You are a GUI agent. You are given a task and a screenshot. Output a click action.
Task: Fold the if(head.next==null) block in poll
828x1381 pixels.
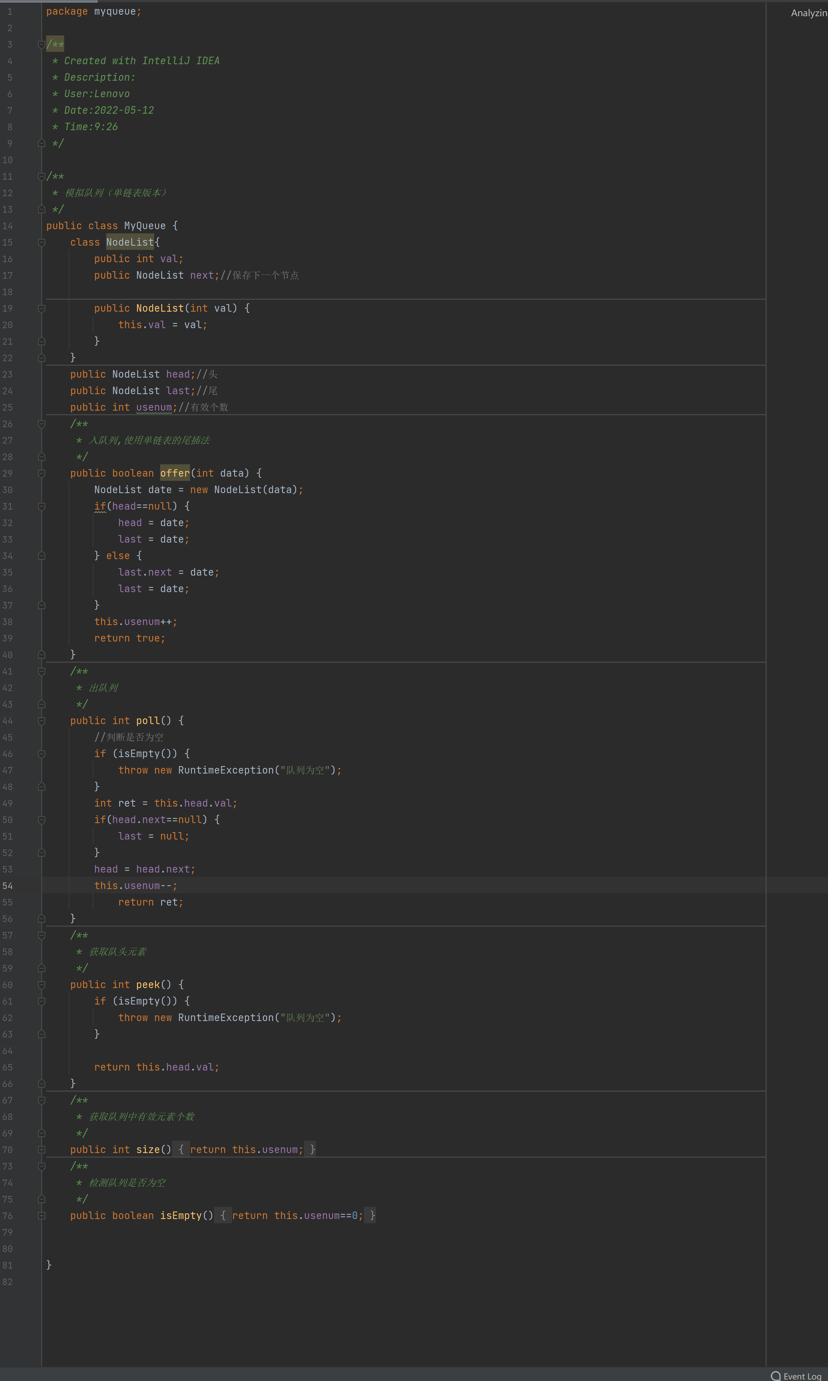pos(41,819)
